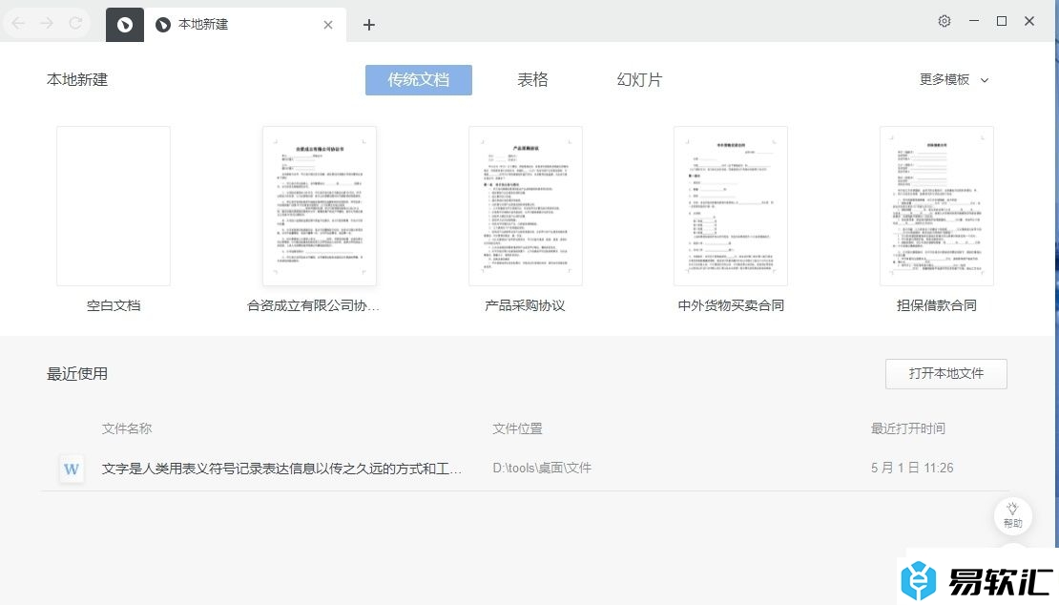
Task: Click the Word file icon in recent list
Action: (x=72, y=469)
